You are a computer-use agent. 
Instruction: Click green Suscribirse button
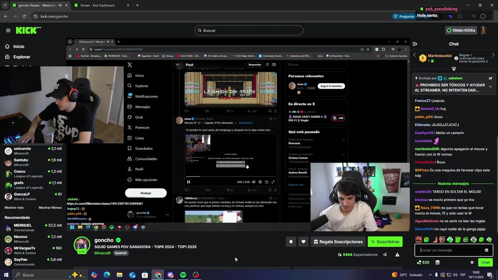pos(385,241)
